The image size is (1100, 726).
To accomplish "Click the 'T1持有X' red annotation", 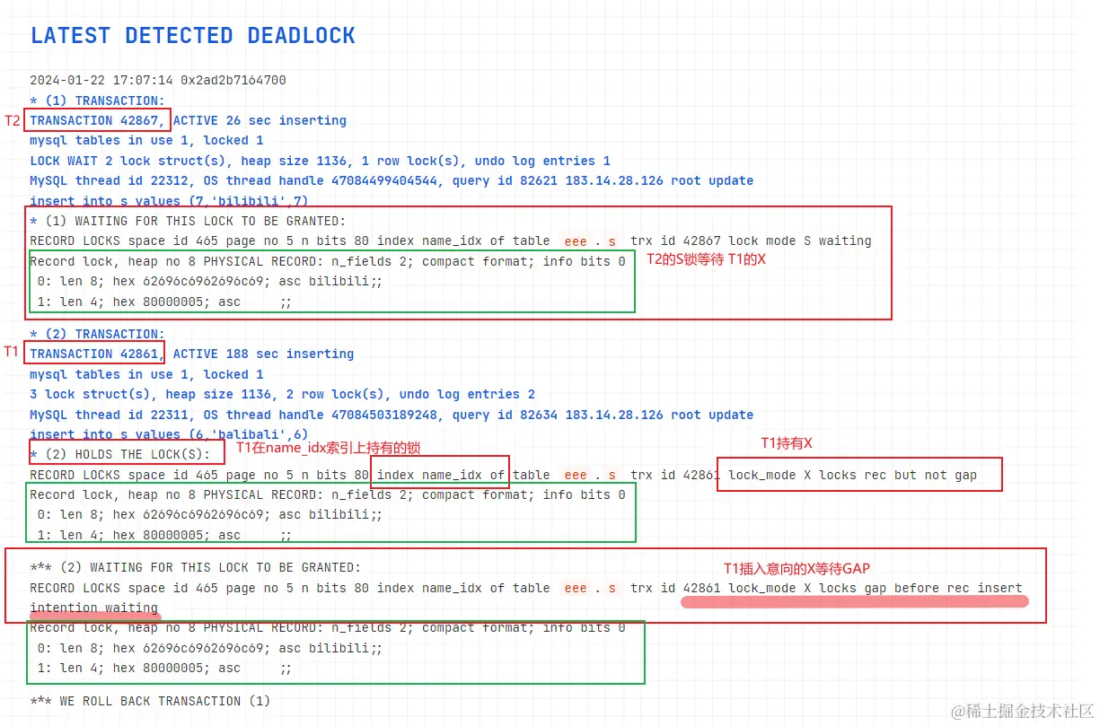I will [787, 443].
